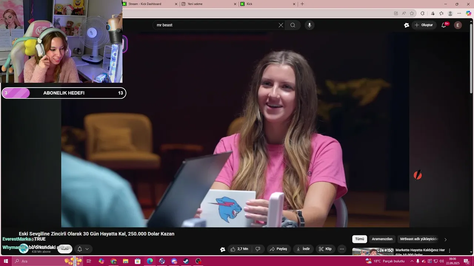This screenshot has width=474, height=266.
Task: Open Chrome from the taskbar
Action: click(113, 261)
